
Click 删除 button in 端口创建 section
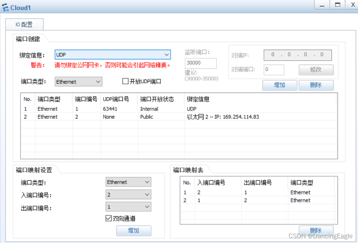coord(316,85)
